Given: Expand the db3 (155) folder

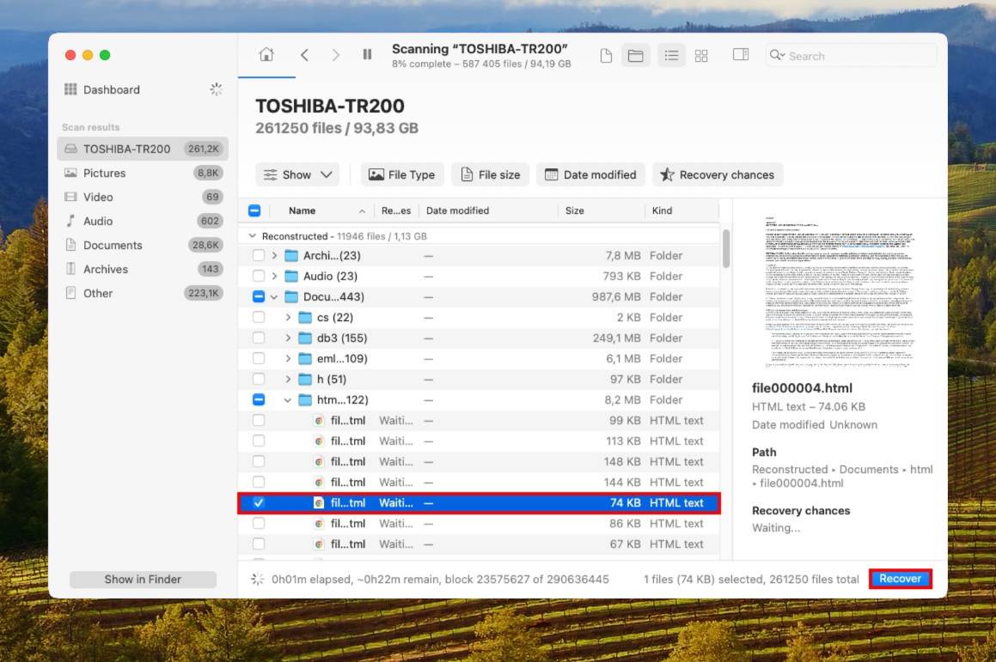Looking at the screenshot, I should click(287, 337).
